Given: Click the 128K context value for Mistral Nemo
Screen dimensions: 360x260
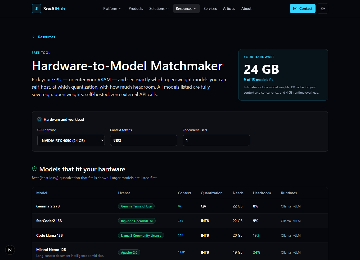Looking at the screenshot, I should [181, 252].
